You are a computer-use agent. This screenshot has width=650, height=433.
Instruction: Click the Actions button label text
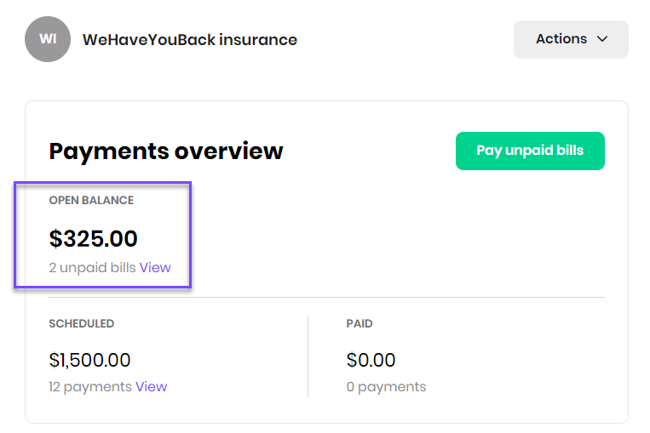[561, 39]
